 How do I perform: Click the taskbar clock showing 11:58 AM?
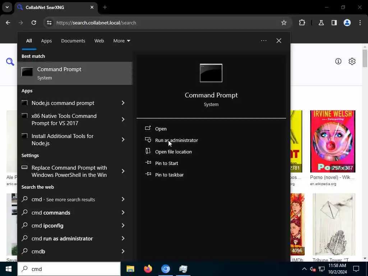click(x=337, y=269)
